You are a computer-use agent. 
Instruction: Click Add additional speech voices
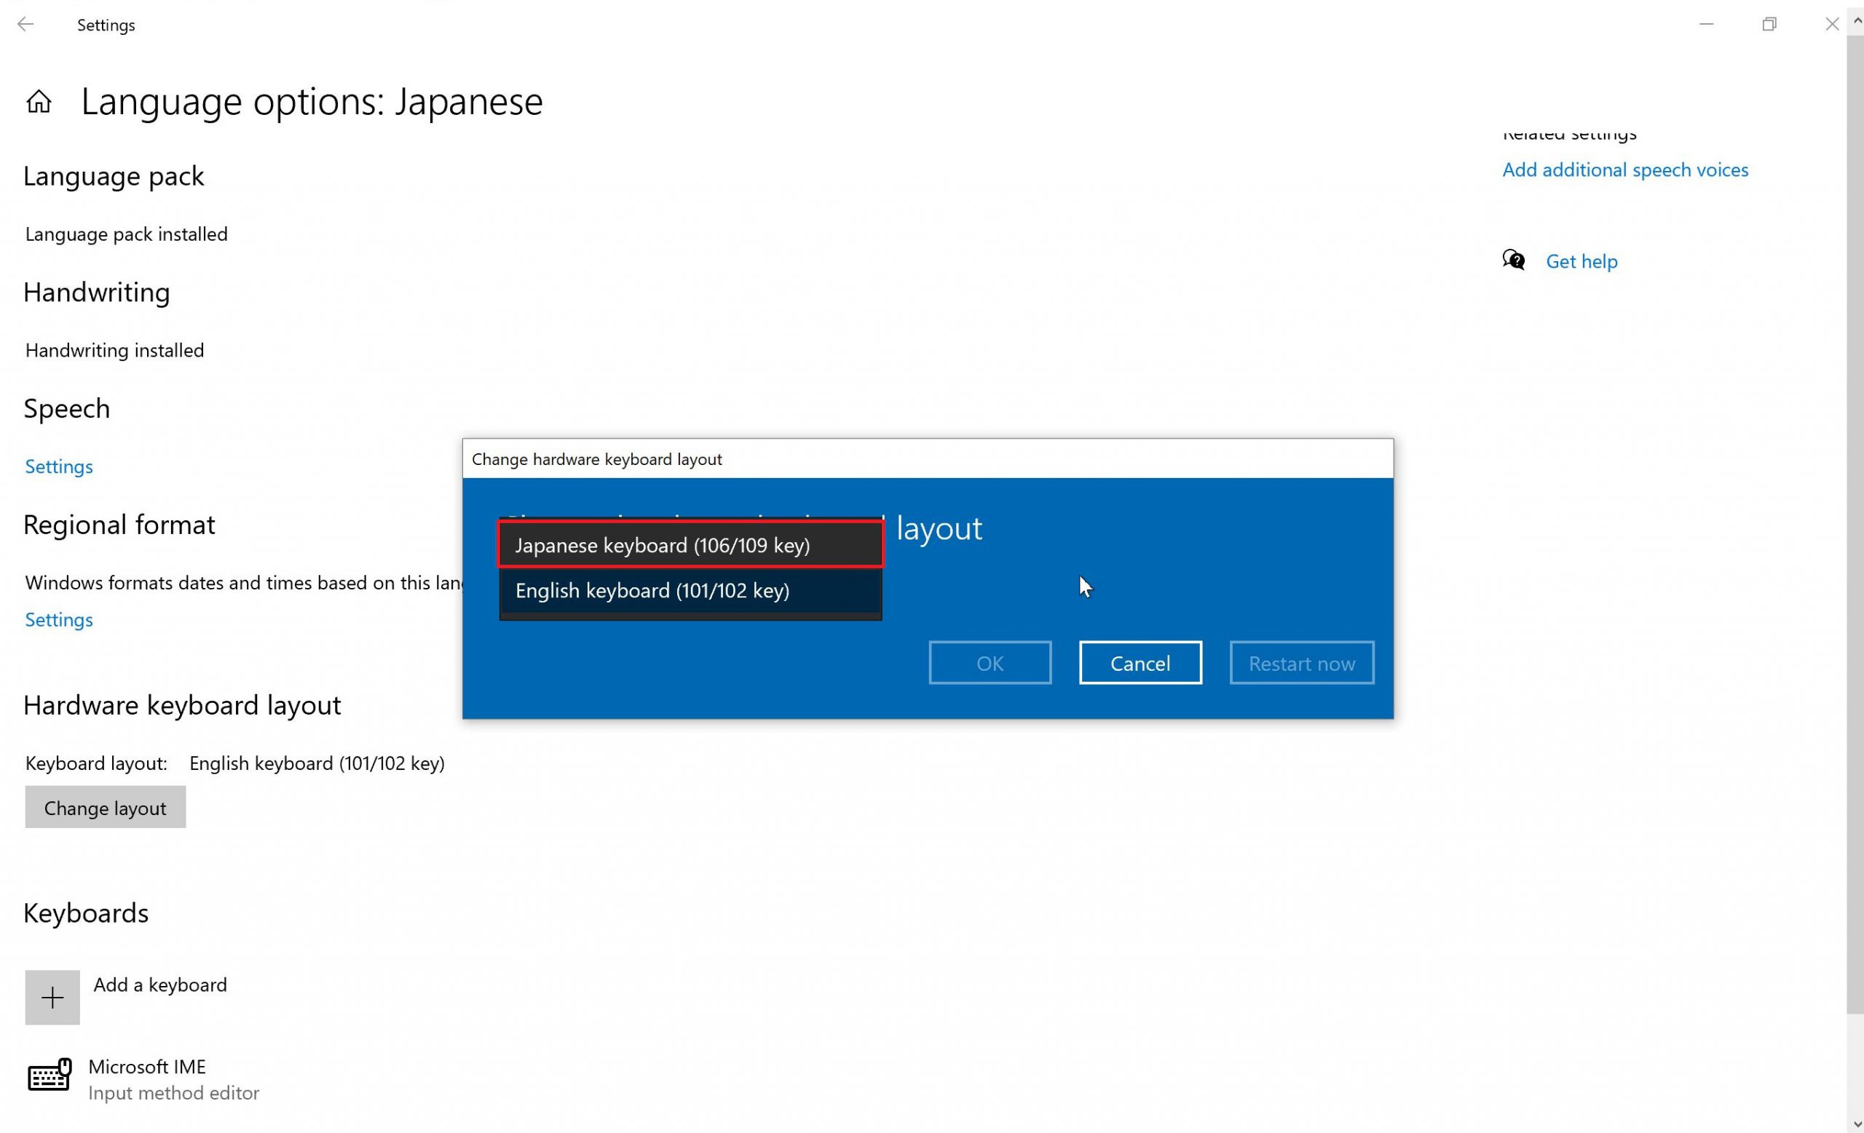[1626, 169]
